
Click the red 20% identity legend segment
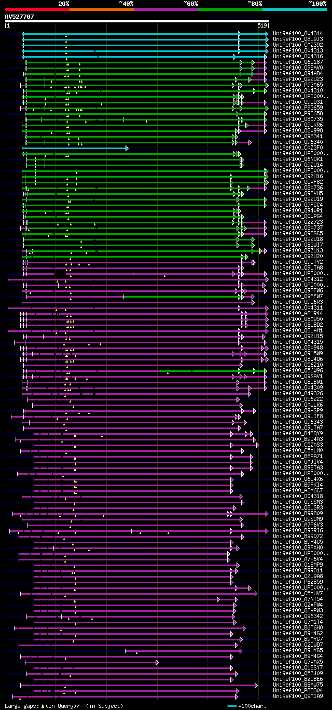(x=37, y=9)
